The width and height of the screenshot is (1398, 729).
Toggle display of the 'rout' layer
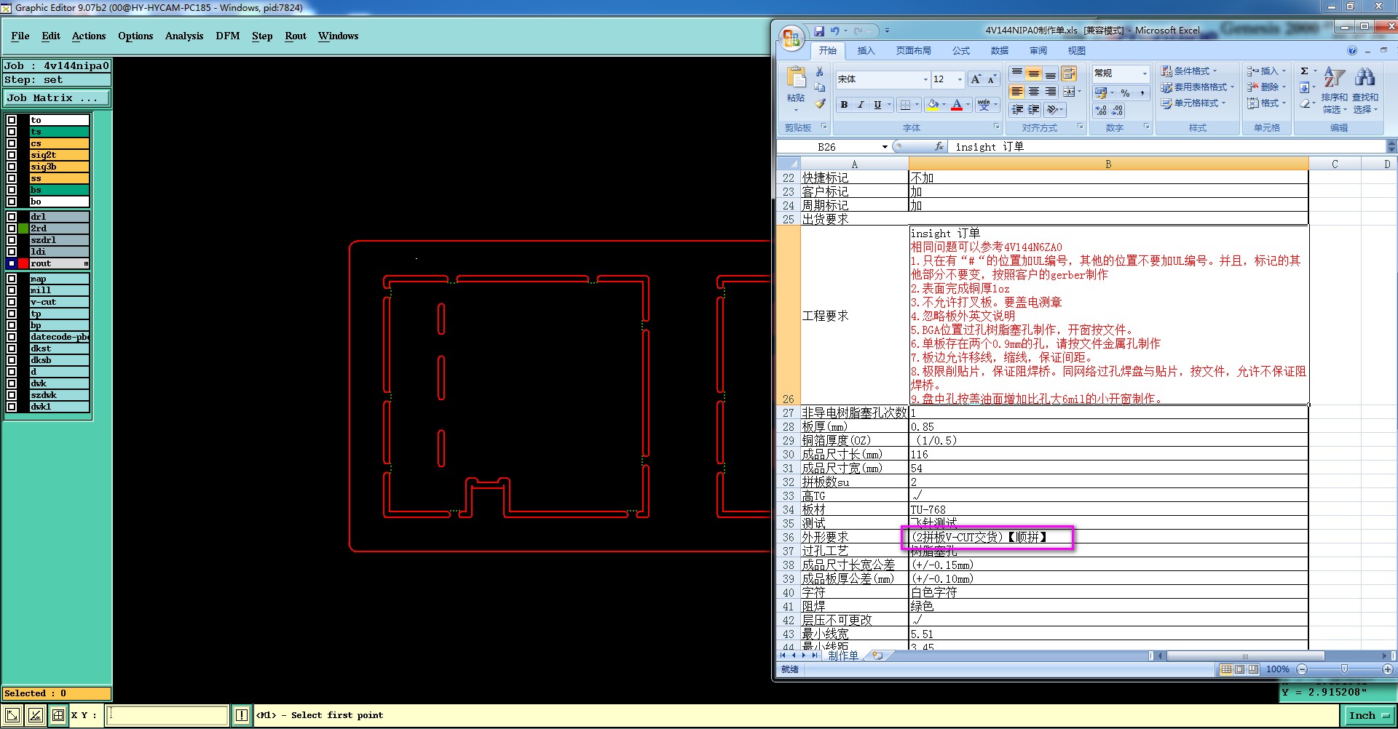coord(12,263)
